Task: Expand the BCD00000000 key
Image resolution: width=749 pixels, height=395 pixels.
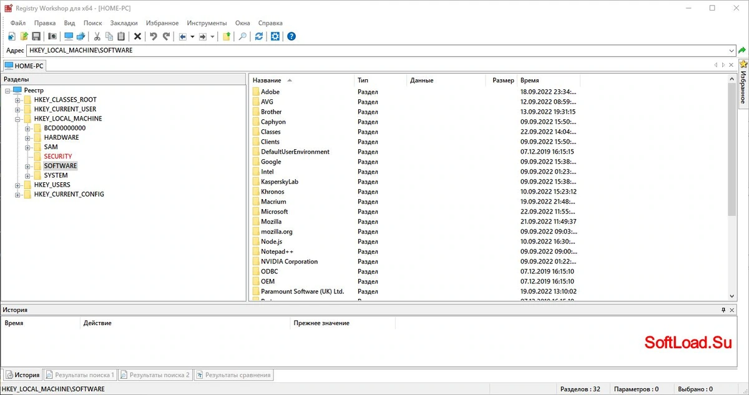Action: (27, 128)
